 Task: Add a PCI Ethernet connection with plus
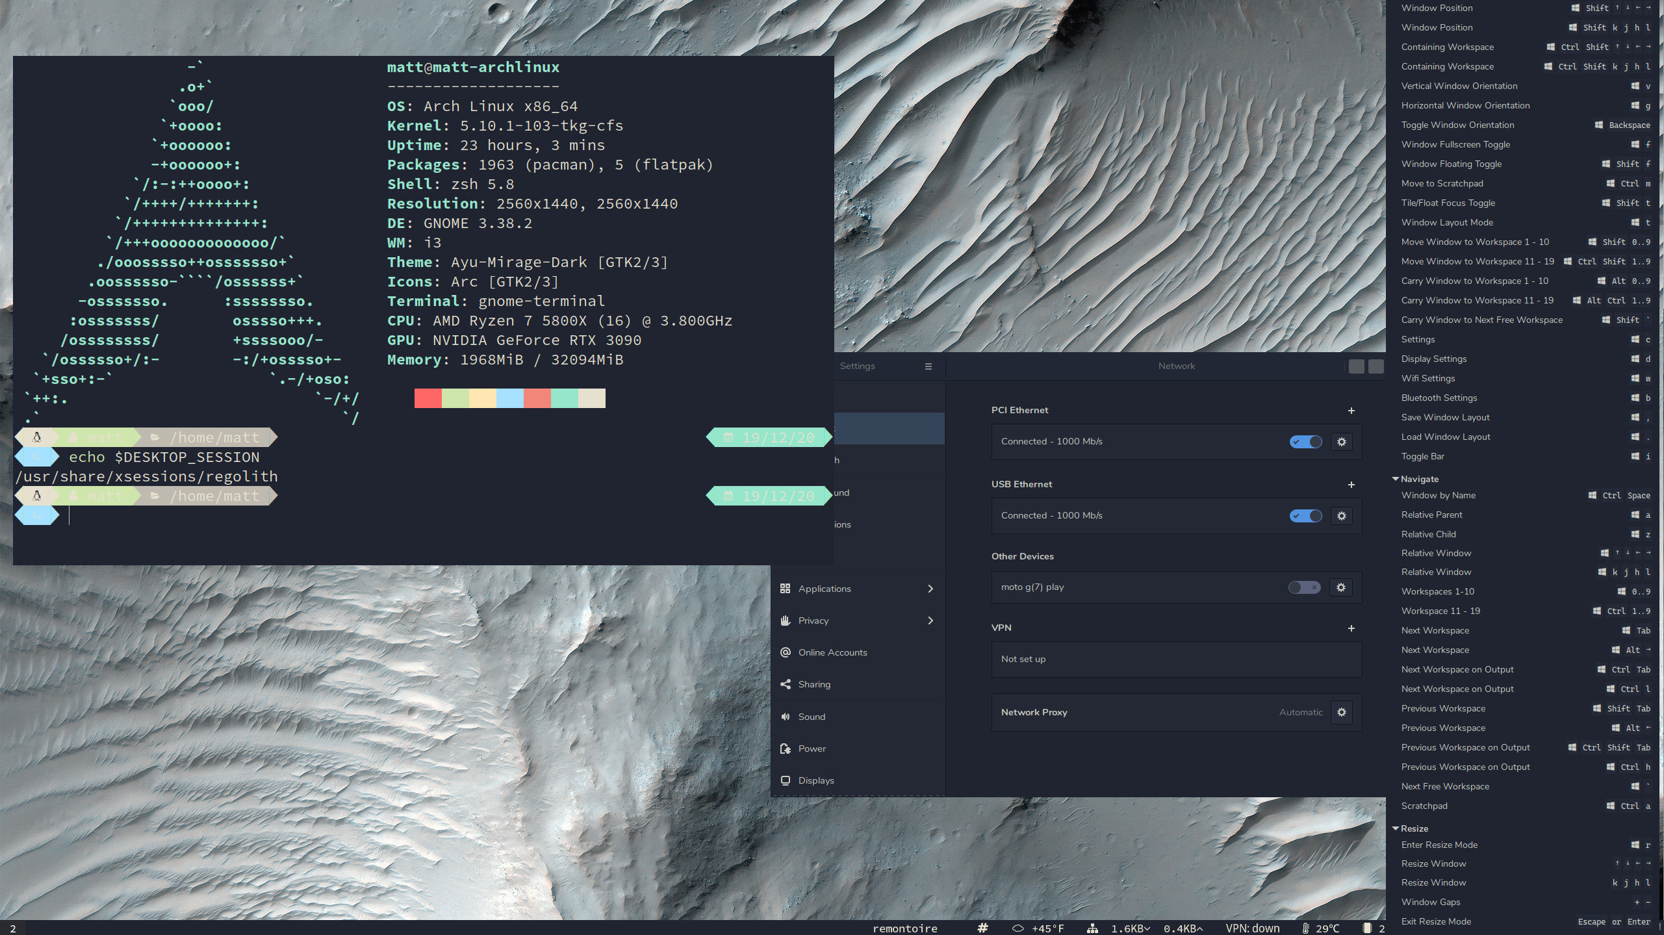point(1351,411)
